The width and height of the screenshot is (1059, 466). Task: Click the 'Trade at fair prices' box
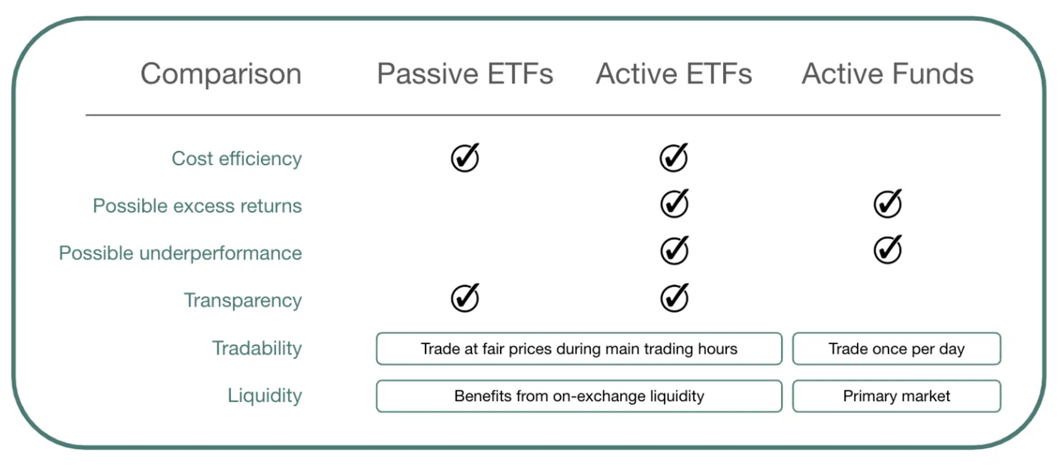(x=579, y=349)
